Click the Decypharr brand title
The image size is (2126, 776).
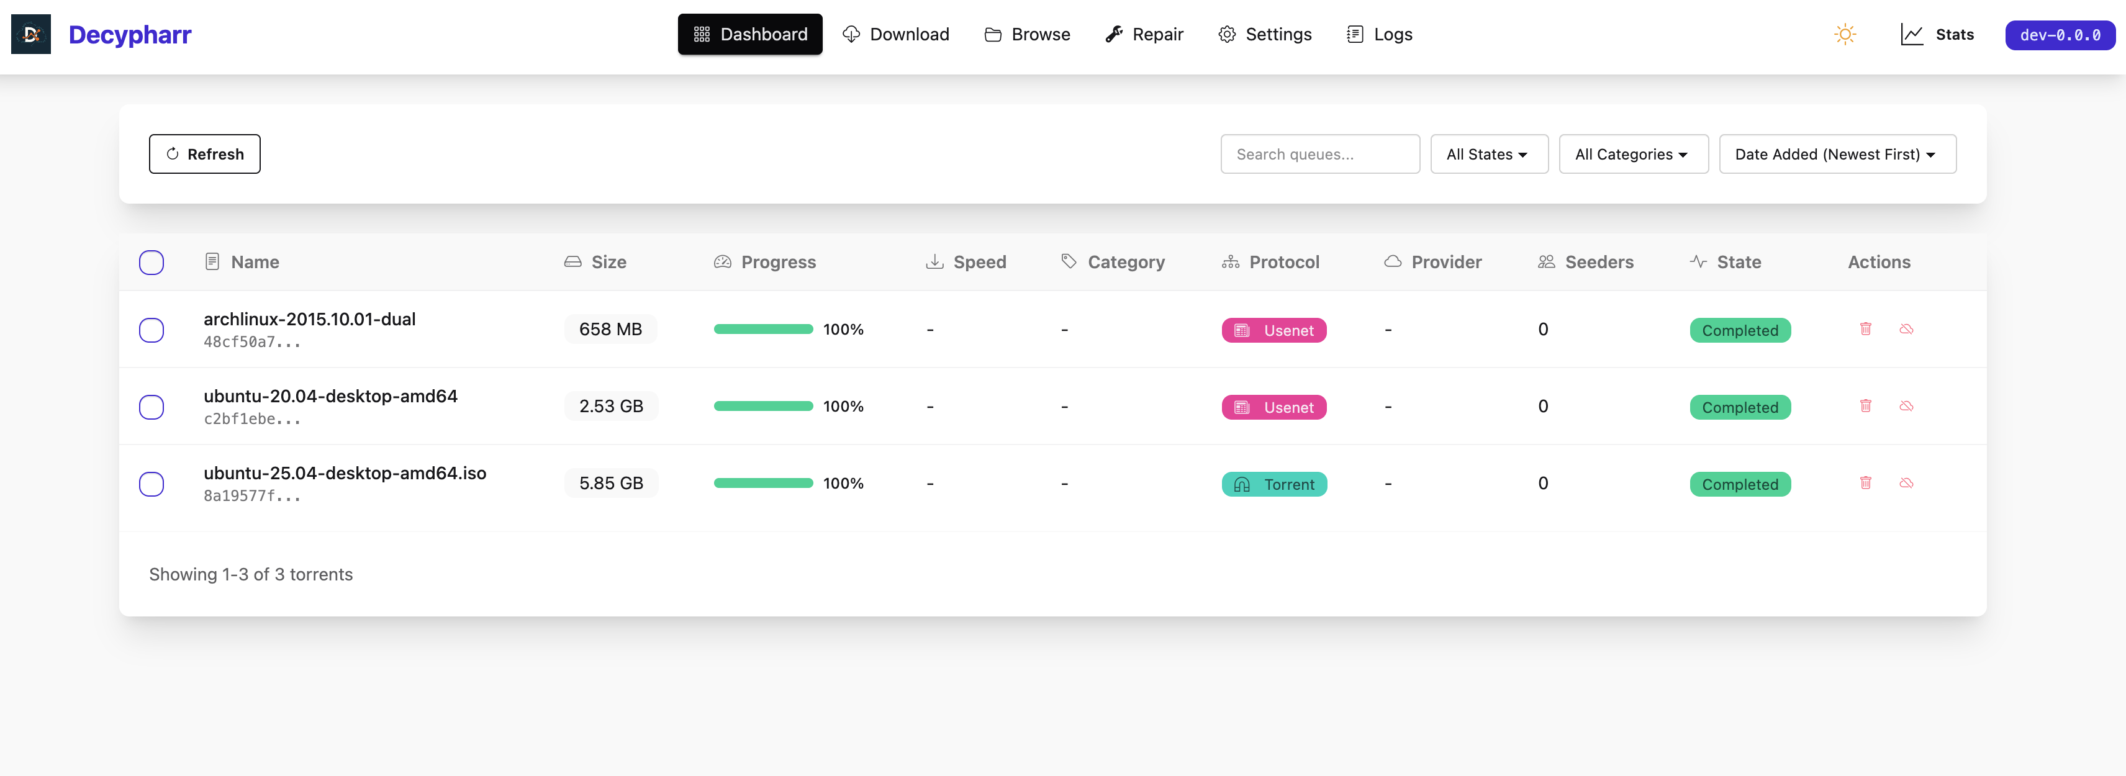tap(130, 34)
